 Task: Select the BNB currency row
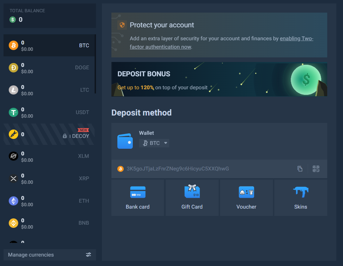click(x=49, y=223)
